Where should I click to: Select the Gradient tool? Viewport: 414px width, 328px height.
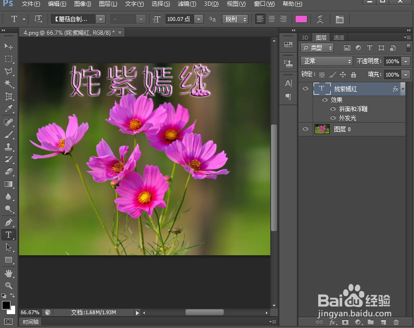click(x=9, y=184)
